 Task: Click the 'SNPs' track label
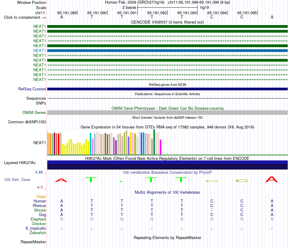click(x=41, y=103)
